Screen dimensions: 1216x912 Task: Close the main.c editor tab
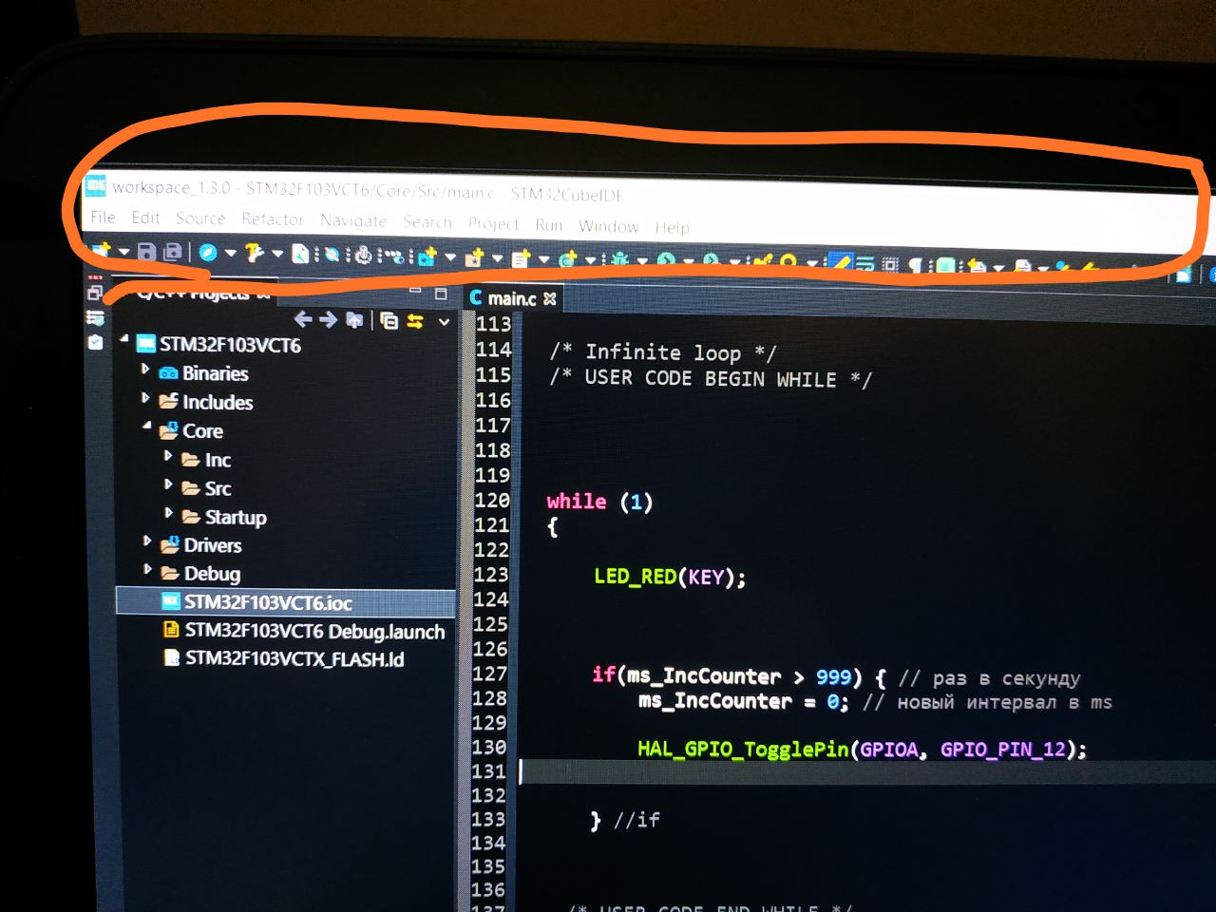pyautogui.click(x=549, y=298)
